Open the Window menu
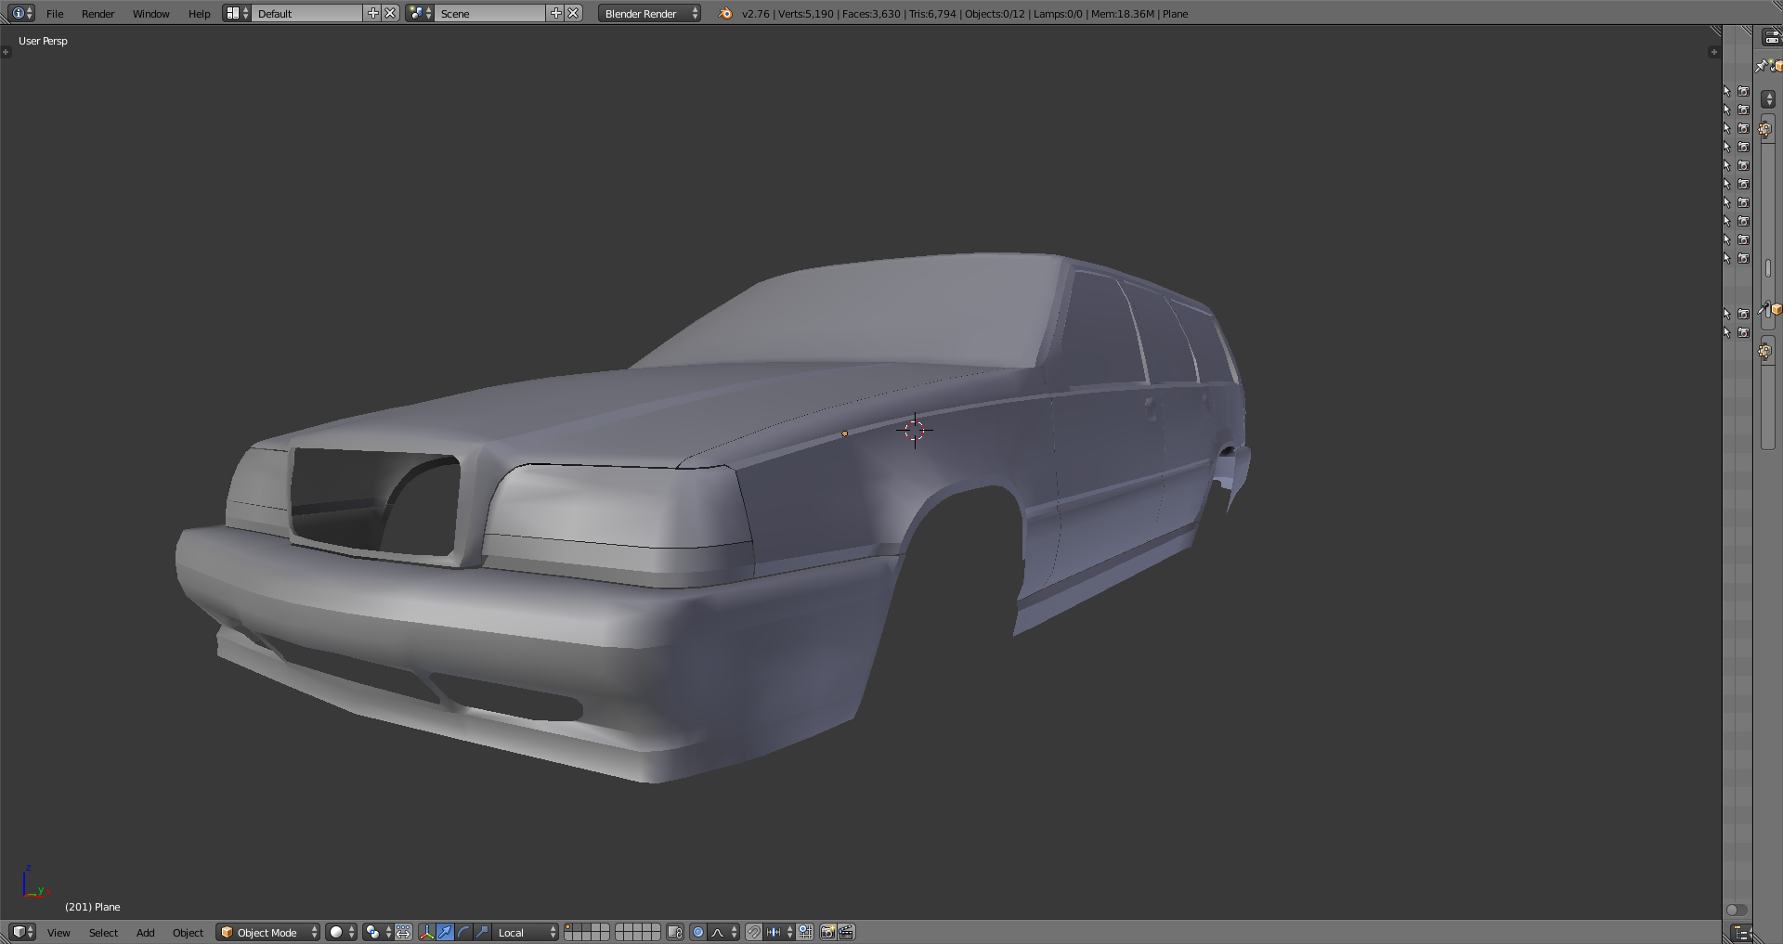Viewport: 1783px width, 944px height. 150,14
